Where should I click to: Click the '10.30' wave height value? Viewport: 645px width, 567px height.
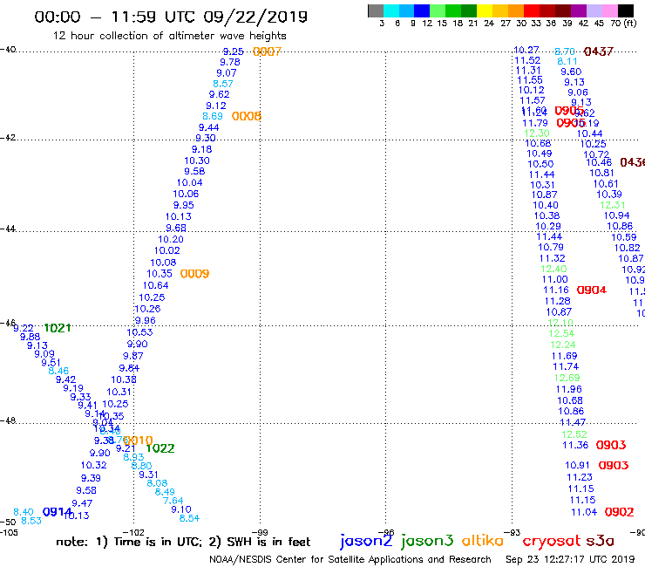[197, 161]
